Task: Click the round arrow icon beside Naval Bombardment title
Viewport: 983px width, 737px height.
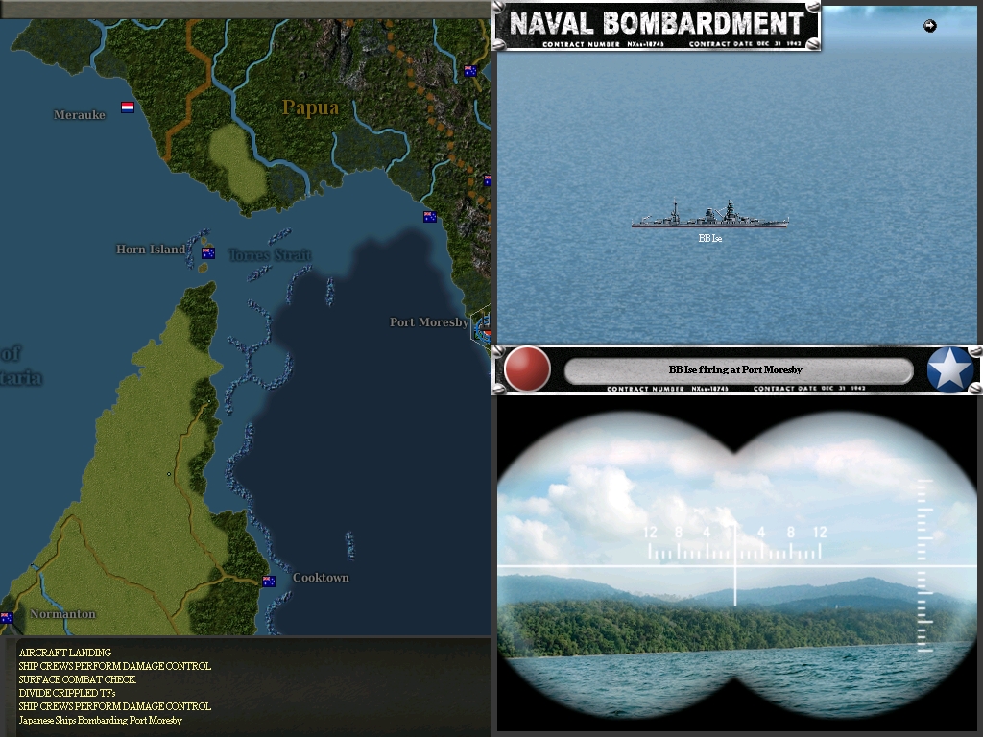Action: 929,26
